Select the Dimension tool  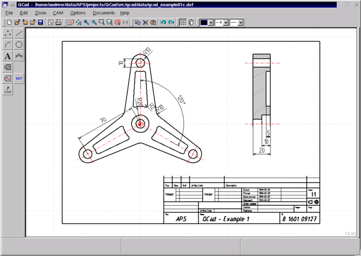tap(19, 56)
